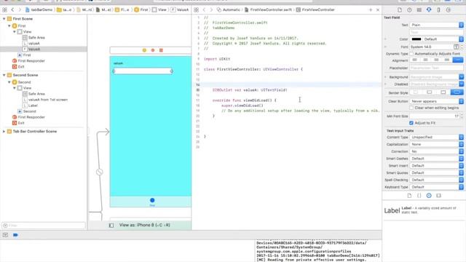466x262 pixels.
Task: Collapse the First Scene group
Action: pyautogui.click(x=4, y=19)
